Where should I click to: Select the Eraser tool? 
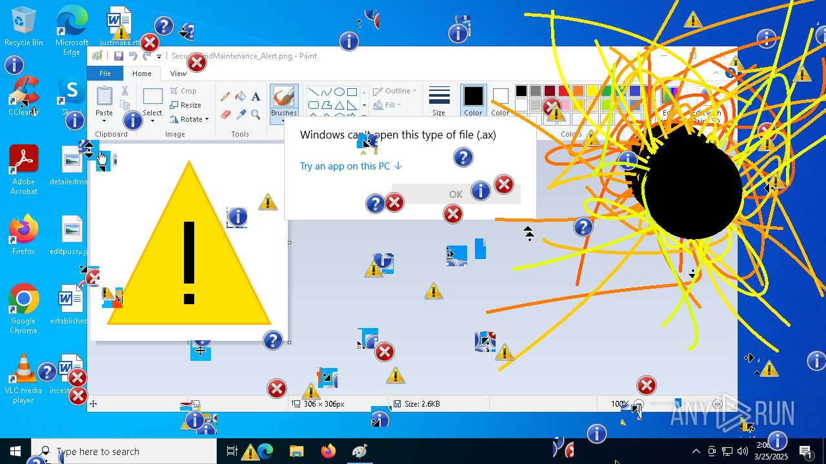pyautogui.click(x=225, y=115)
